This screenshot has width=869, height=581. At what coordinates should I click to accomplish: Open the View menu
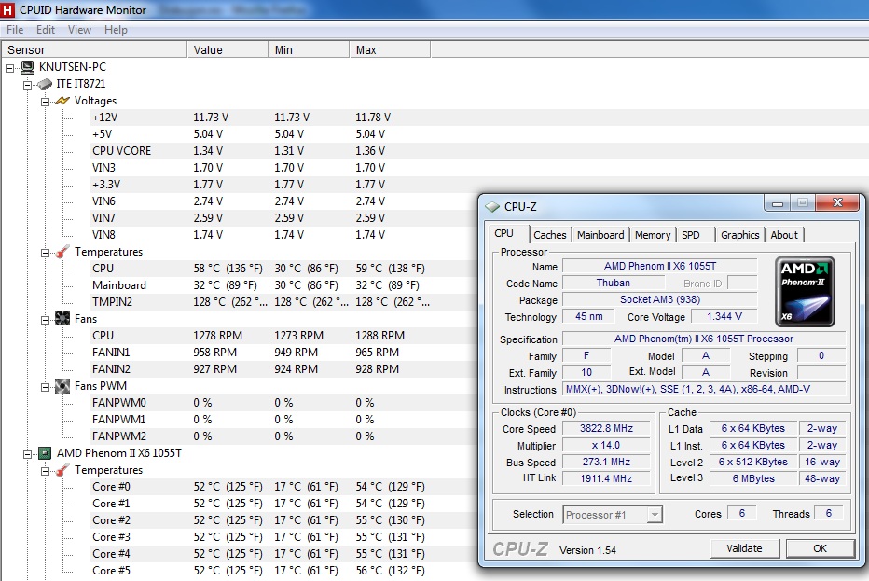point(79,30)
